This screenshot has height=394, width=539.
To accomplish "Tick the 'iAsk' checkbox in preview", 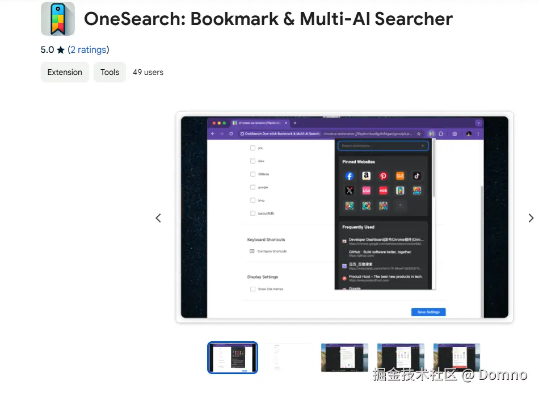I will click(252, 161).
